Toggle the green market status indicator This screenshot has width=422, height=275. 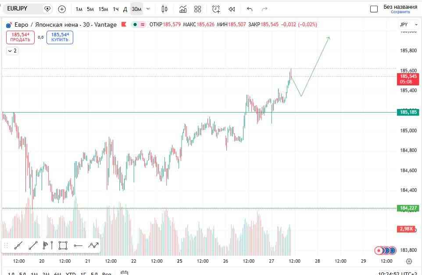[x=135, y=25]
